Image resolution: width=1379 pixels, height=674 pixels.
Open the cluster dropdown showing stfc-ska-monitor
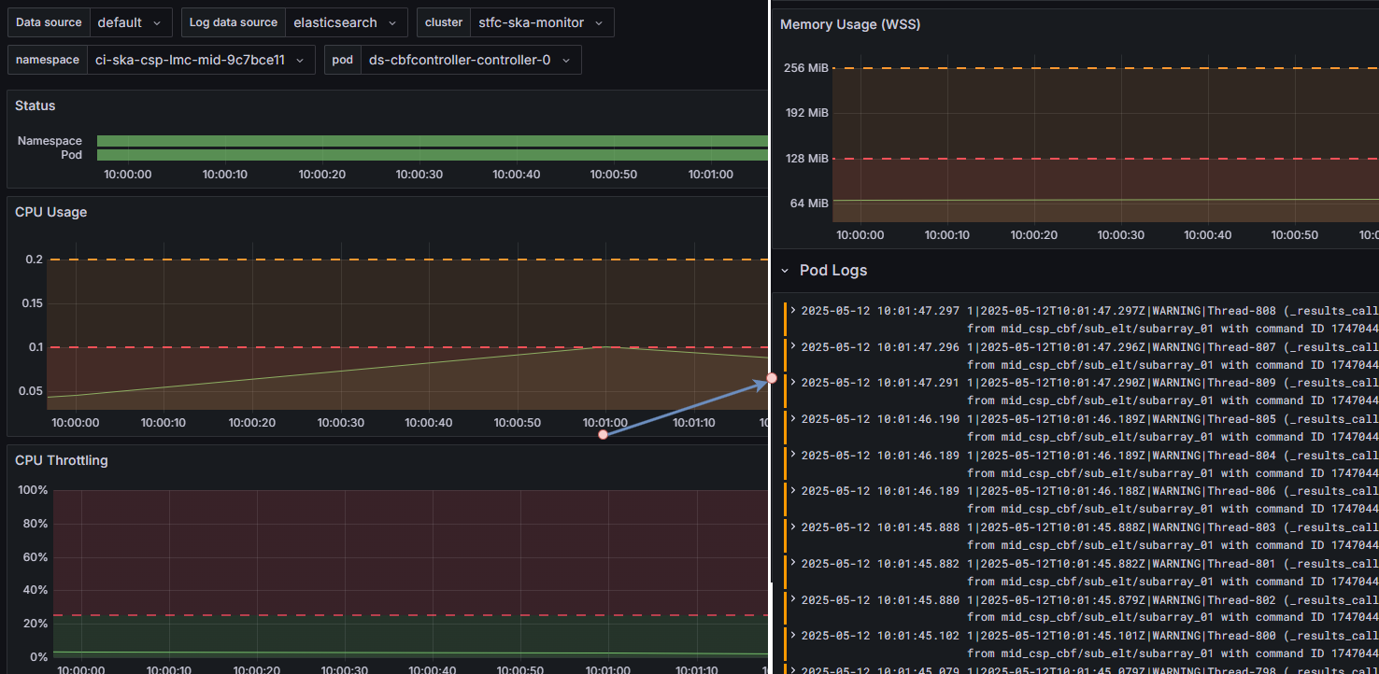point(542,22)
